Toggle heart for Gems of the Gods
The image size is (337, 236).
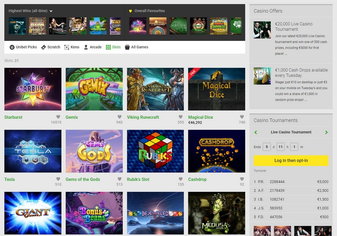tap(120, 179)
